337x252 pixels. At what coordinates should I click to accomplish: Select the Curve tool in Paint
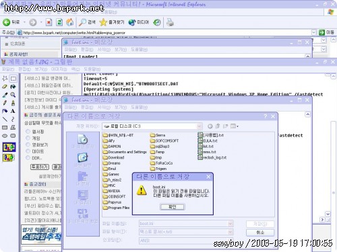pyautogui.click(x=13, y=119)
